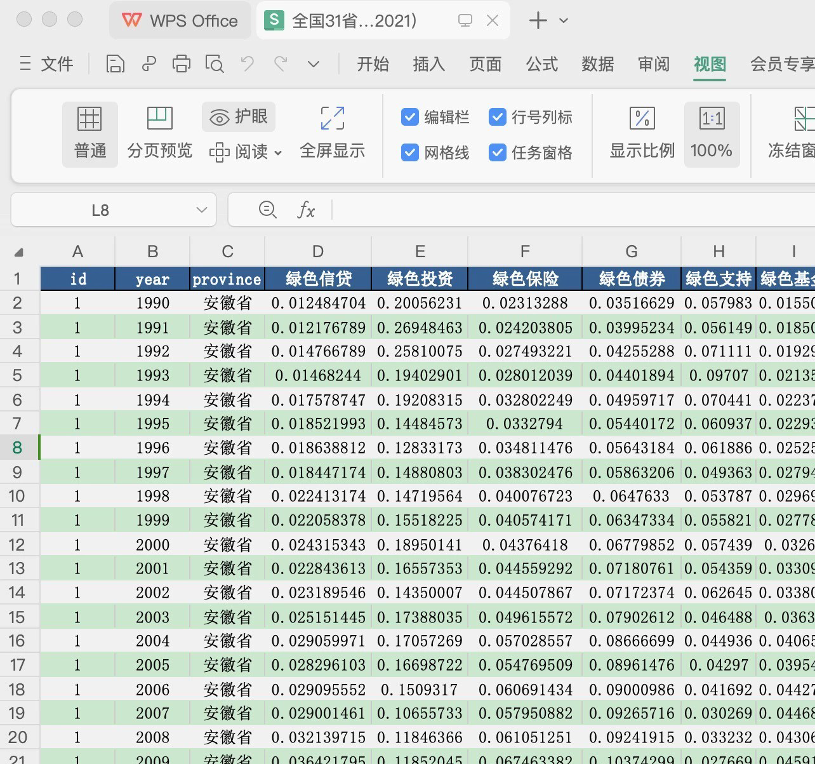This screenshot has height=764, width=815.
Task: Toggle 护眼 eye protection mode
Action: 239,117
